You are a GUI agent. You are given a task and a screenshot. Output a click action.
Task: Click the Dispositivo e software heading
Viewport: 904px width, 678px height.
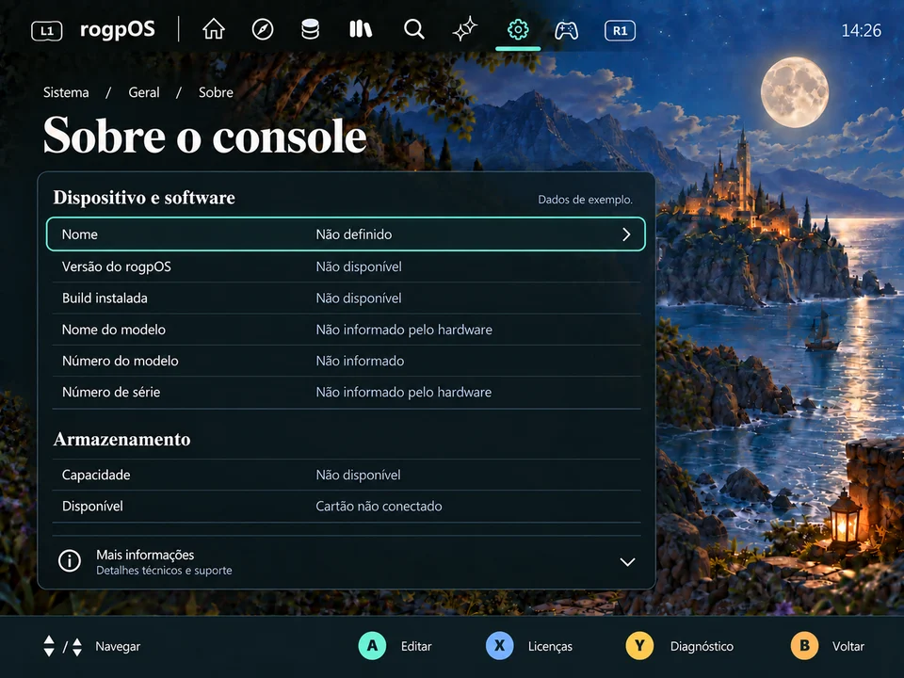[x=144, y=198]
